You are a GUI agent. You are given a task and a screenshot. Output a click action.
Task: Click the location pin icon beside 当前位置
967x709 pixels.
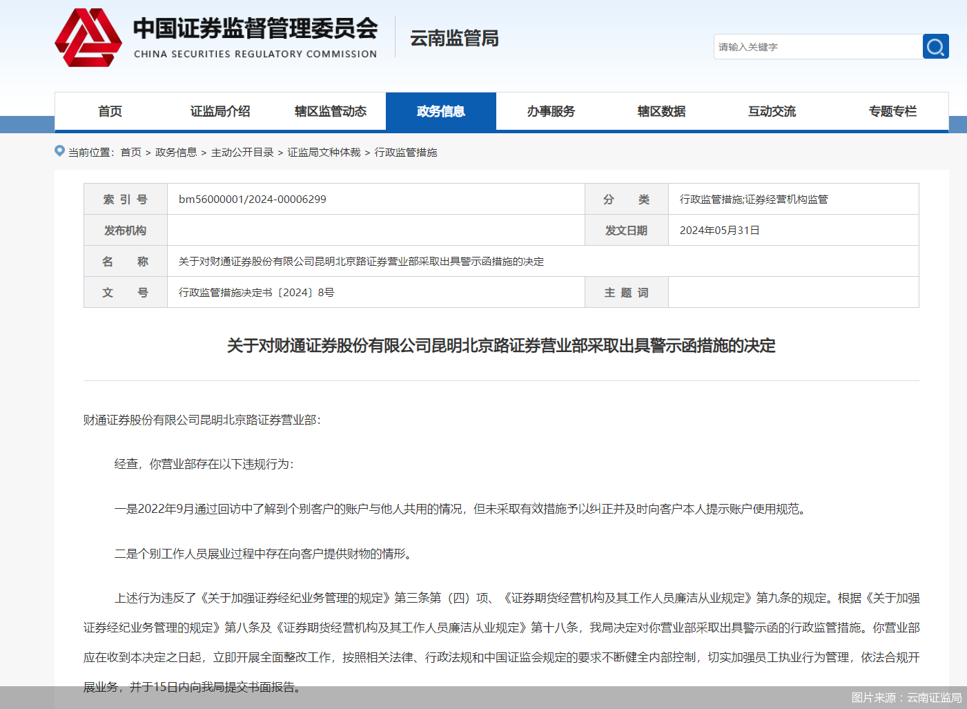point(59,151)
